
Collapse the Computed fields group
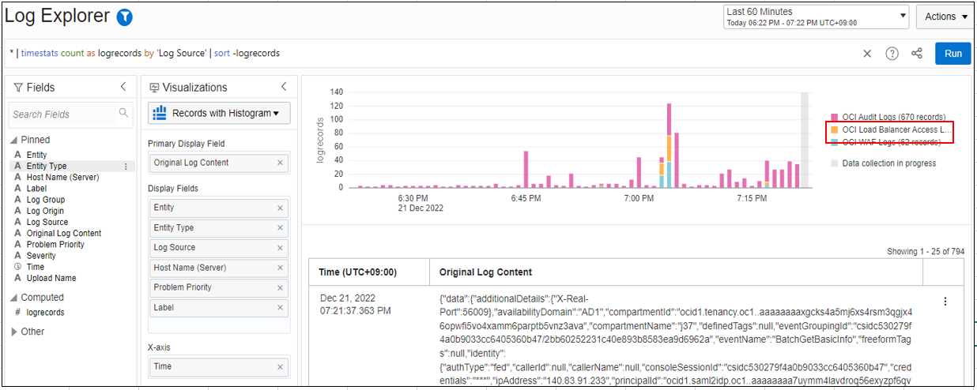click(15, 298)
